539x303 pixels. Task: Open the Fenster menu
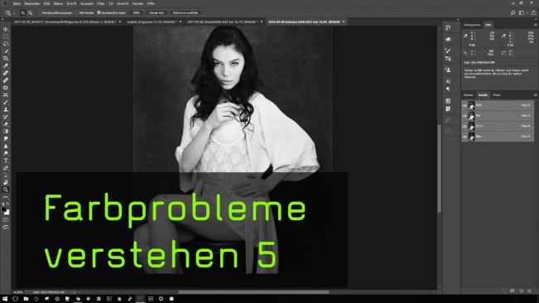(137, 3)
